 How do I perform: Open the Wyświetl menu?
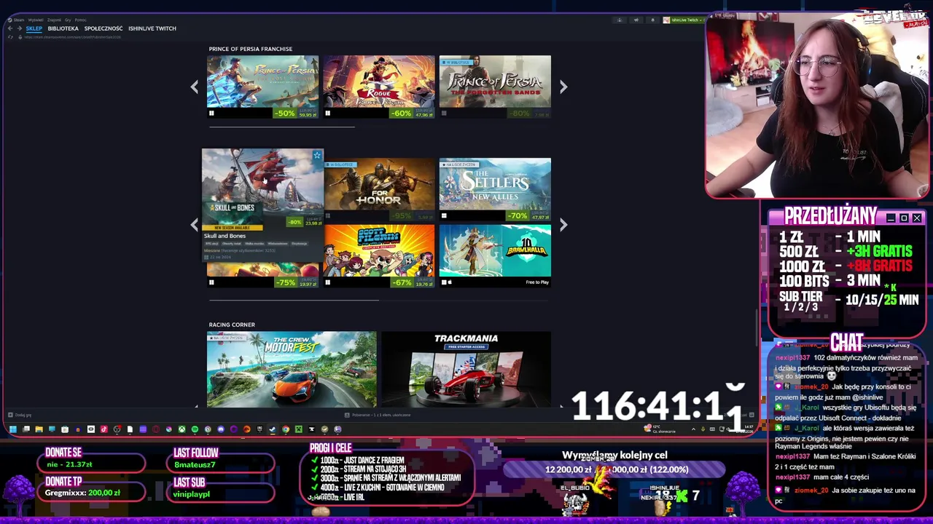[36, 20]
